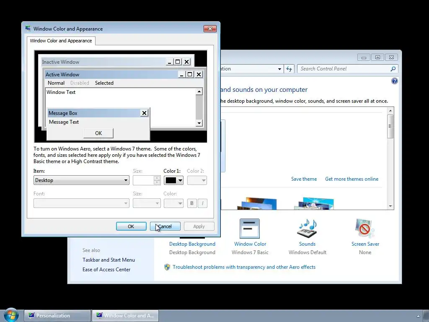
Task: Click the OK button inside Message Box preview
Action: (98, 133)
